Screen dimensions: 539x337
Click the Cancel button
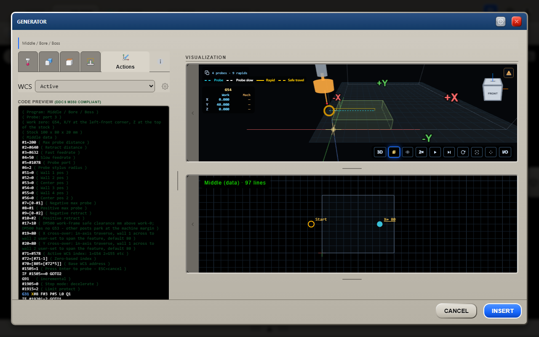[x=456, y=311]
